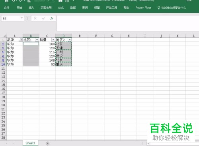Click the 武汉 cell in column D
Viewport: 199px width, 146px height.
click(64, 56)
